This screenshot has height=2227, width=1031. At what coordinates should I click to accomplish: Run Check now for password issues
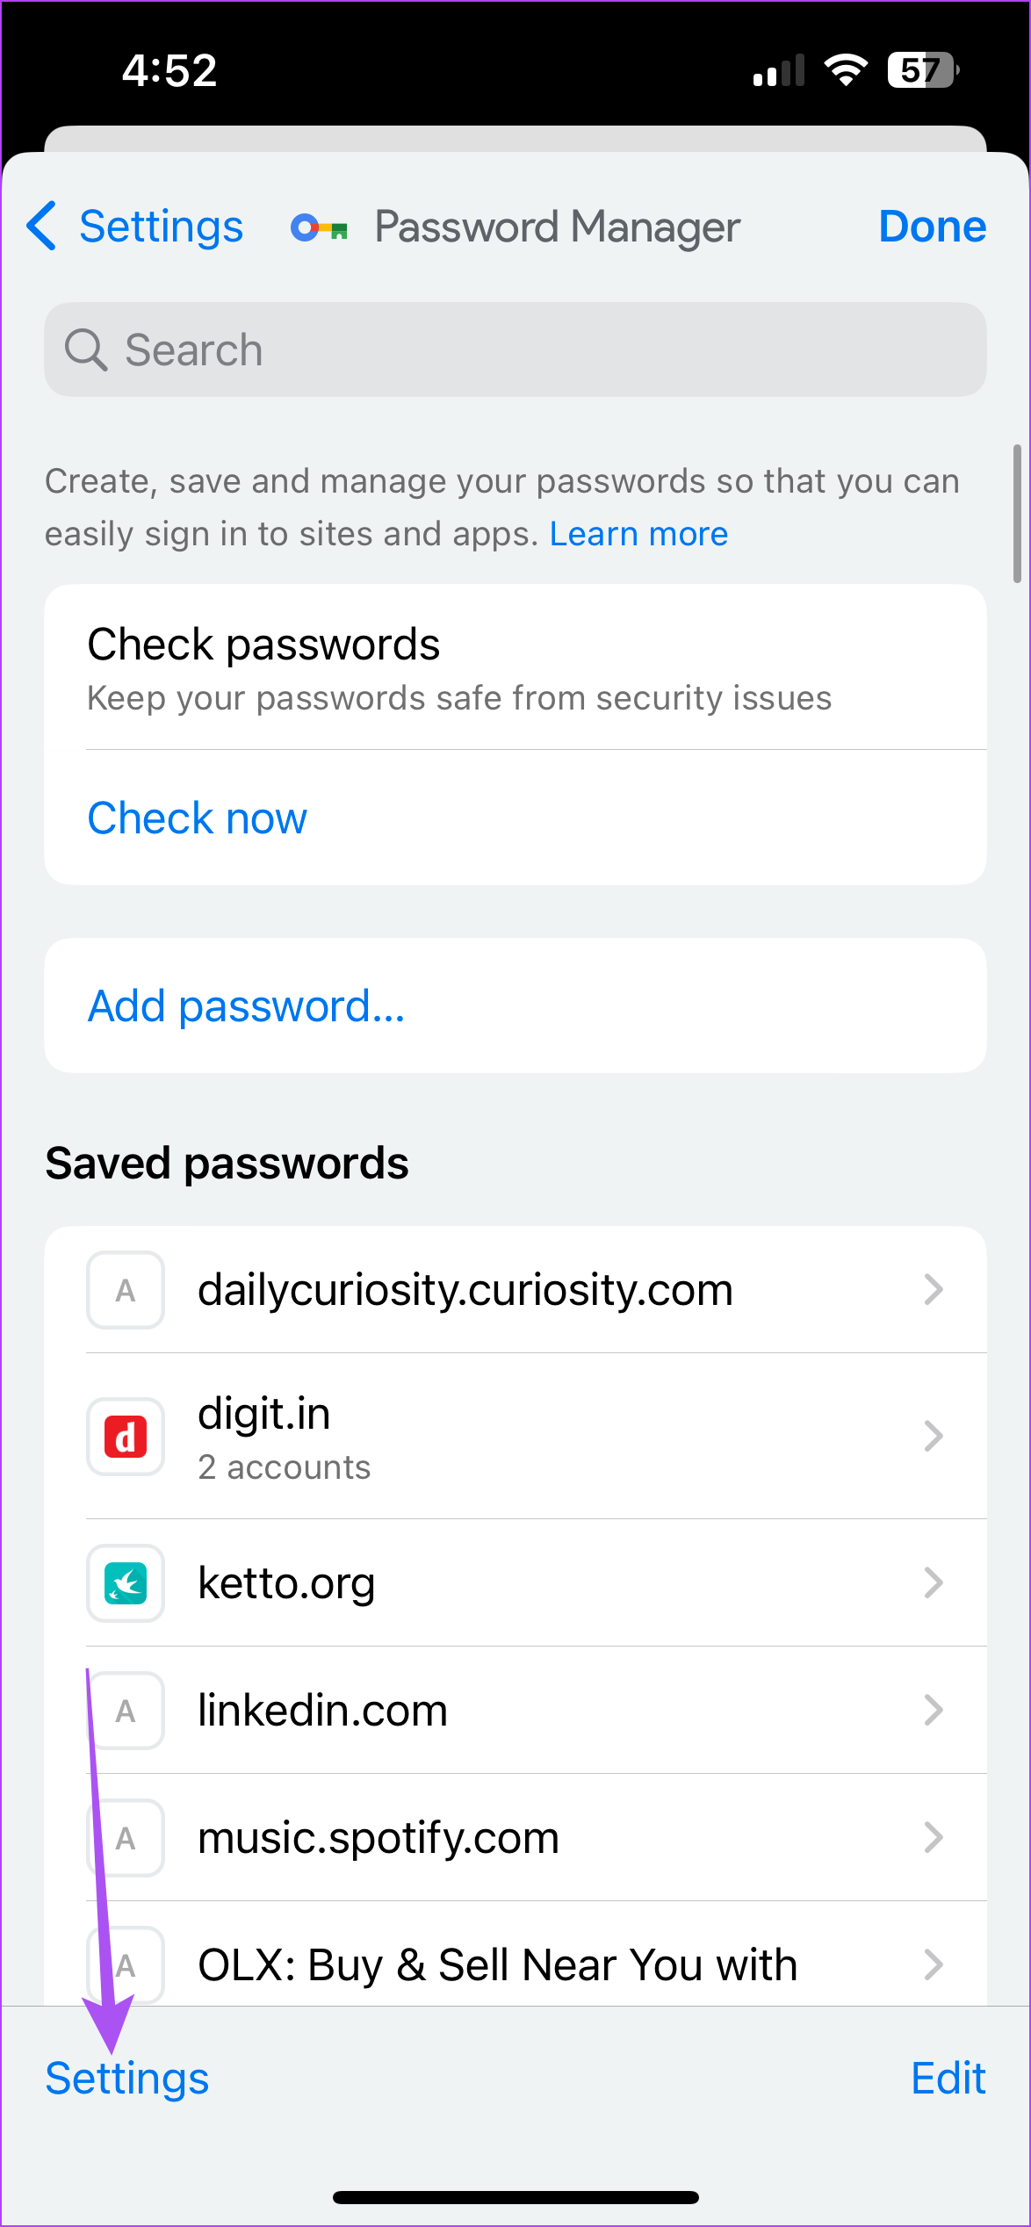[196, 817]
